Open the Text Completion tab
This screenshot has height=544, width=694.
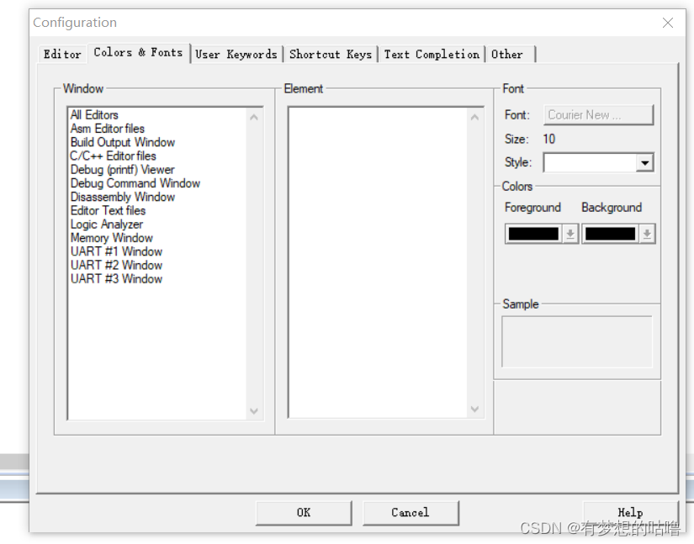432,55
